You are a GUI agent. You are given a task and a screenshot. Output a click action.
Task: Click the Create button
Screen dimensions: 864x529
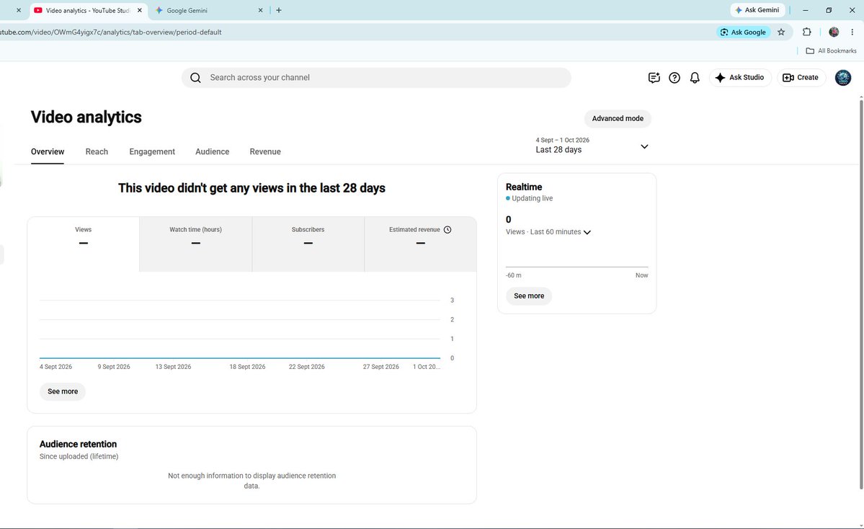pos(801,78)
